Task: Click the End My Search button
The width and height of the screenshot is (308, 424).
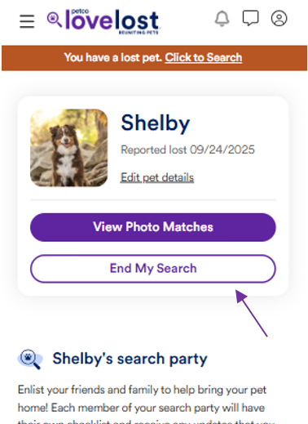Action: click(153, 269)
